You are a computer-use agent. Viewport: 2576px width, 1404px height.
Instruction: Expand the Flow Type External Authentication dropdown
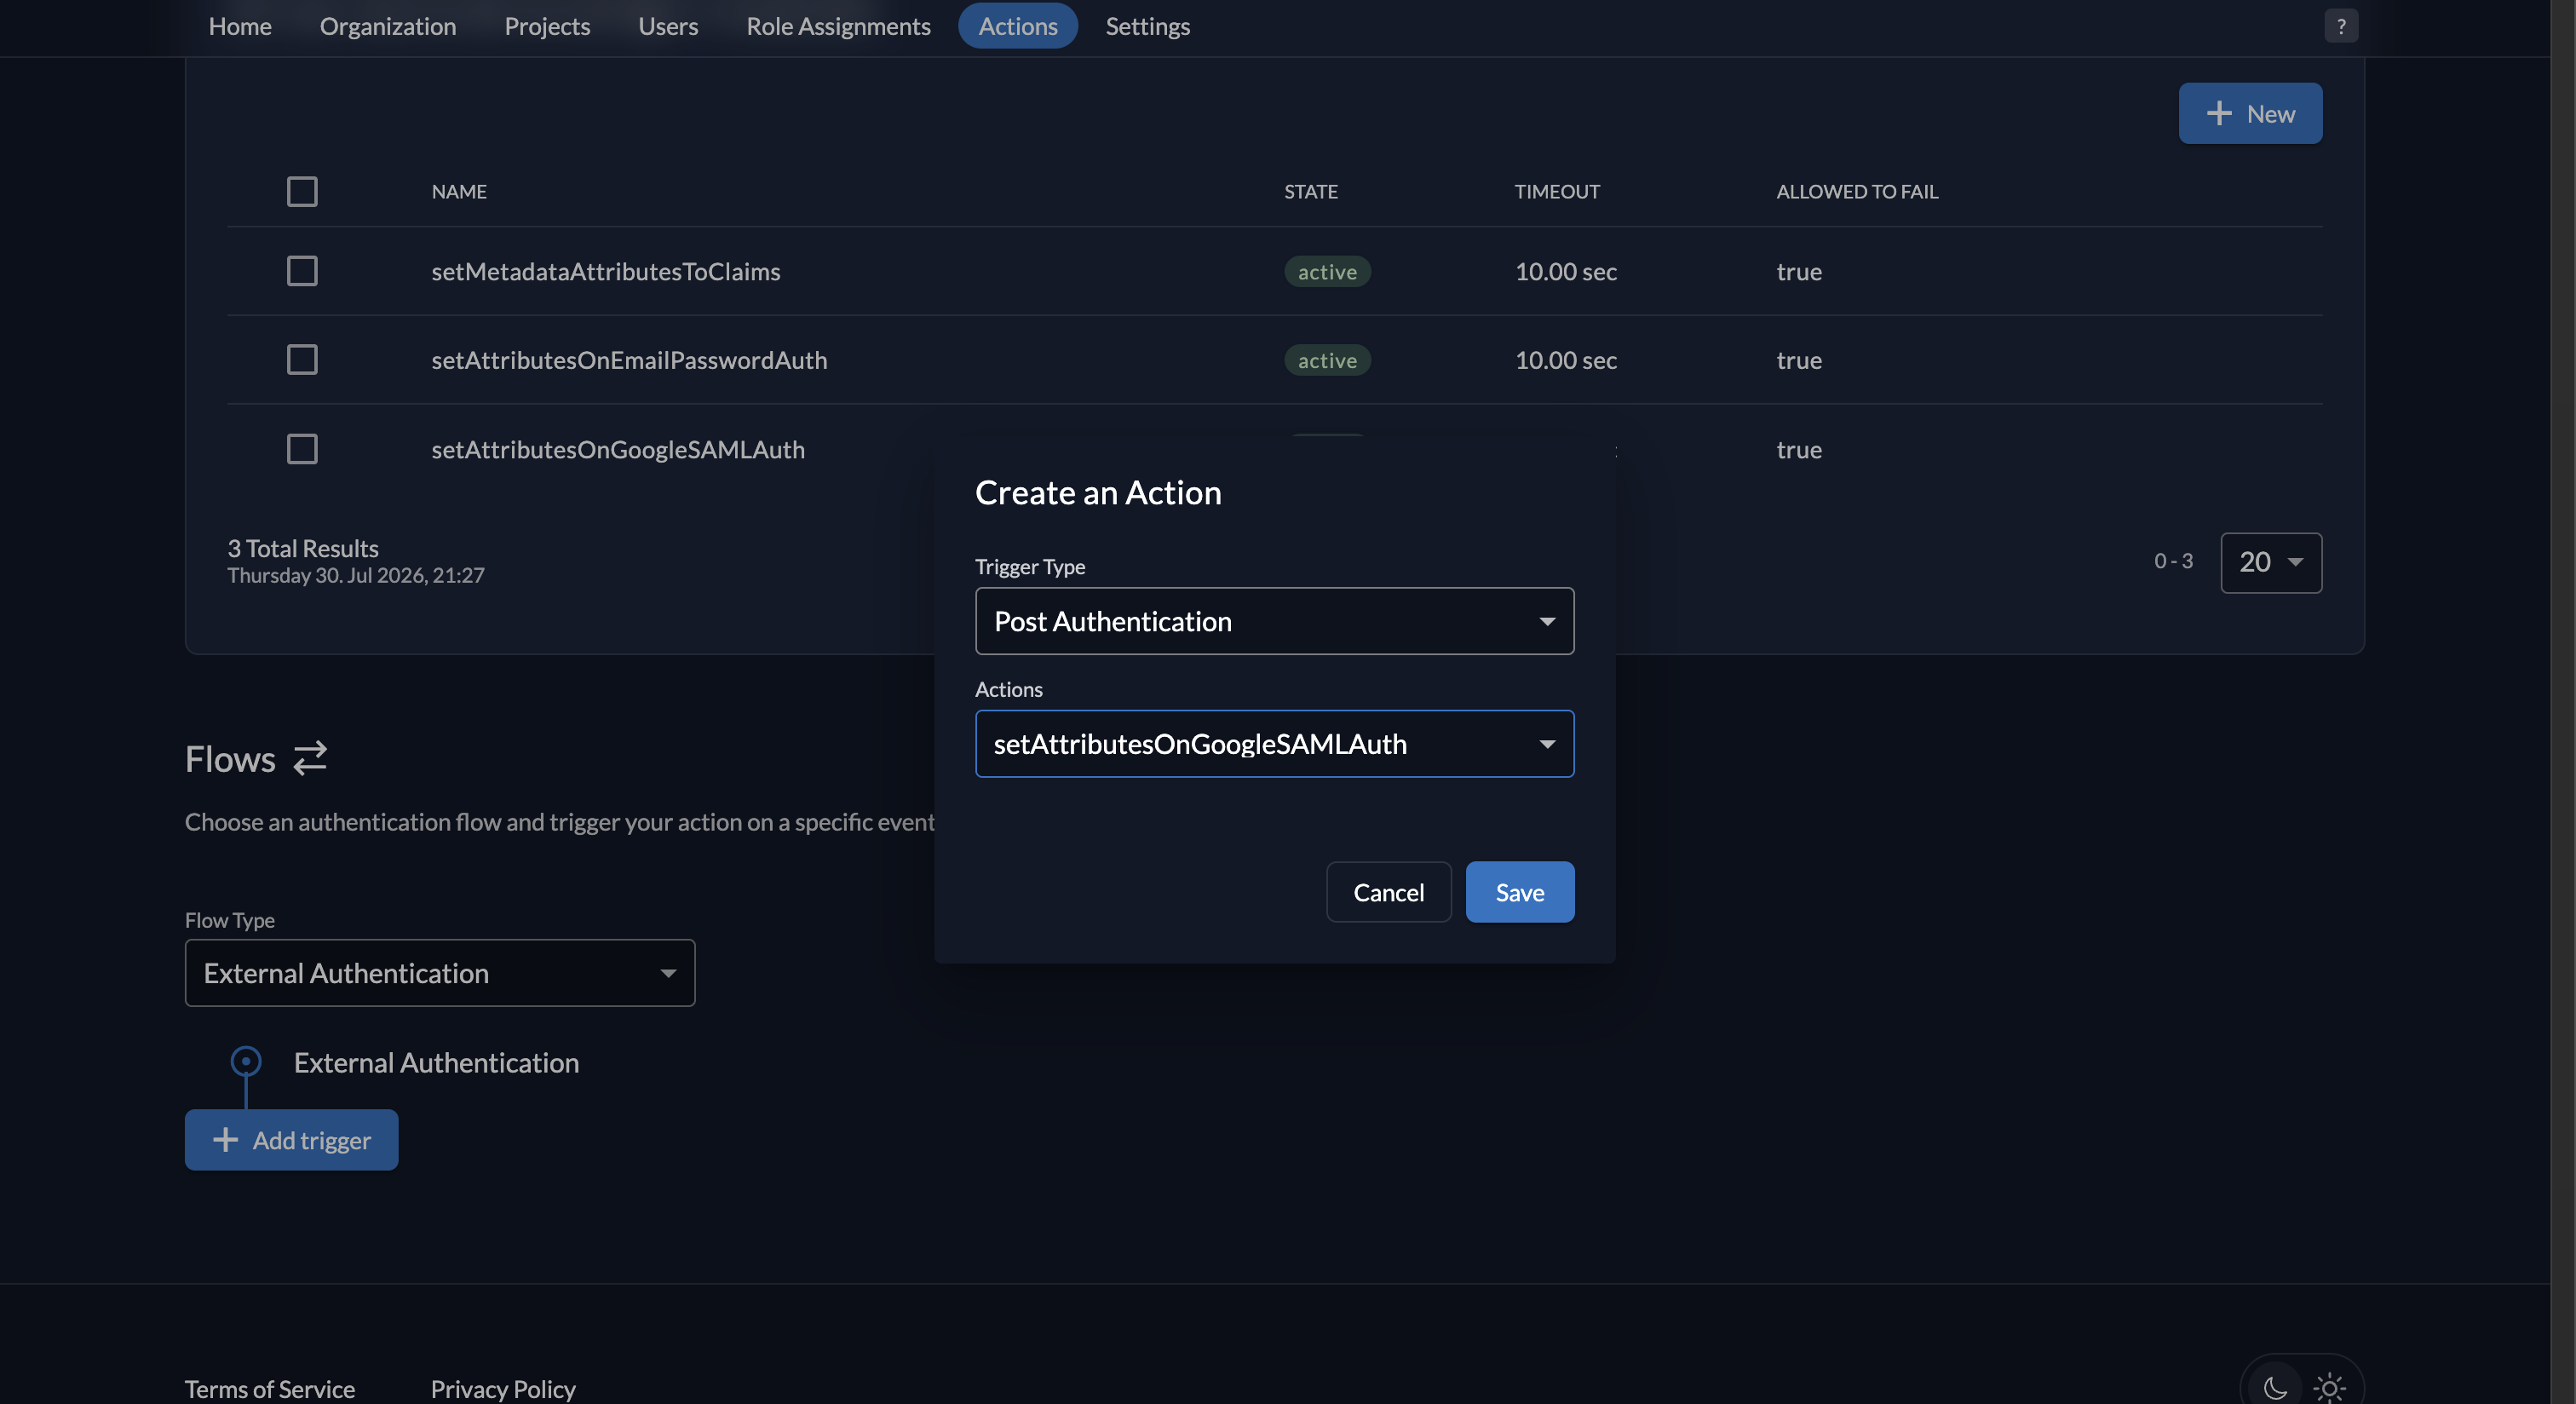tap(440, 973)
